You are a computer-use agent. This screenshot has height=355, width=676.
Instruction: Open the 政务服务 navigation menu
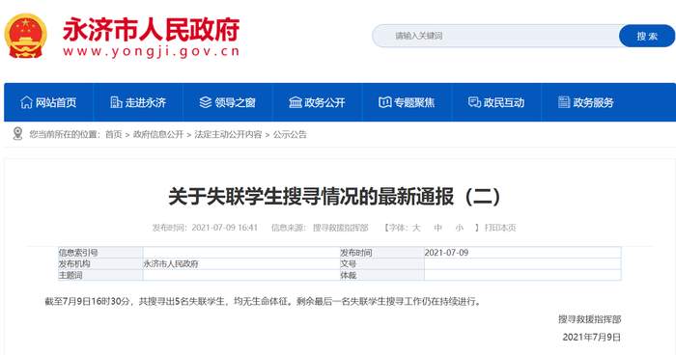pos(586,102)
